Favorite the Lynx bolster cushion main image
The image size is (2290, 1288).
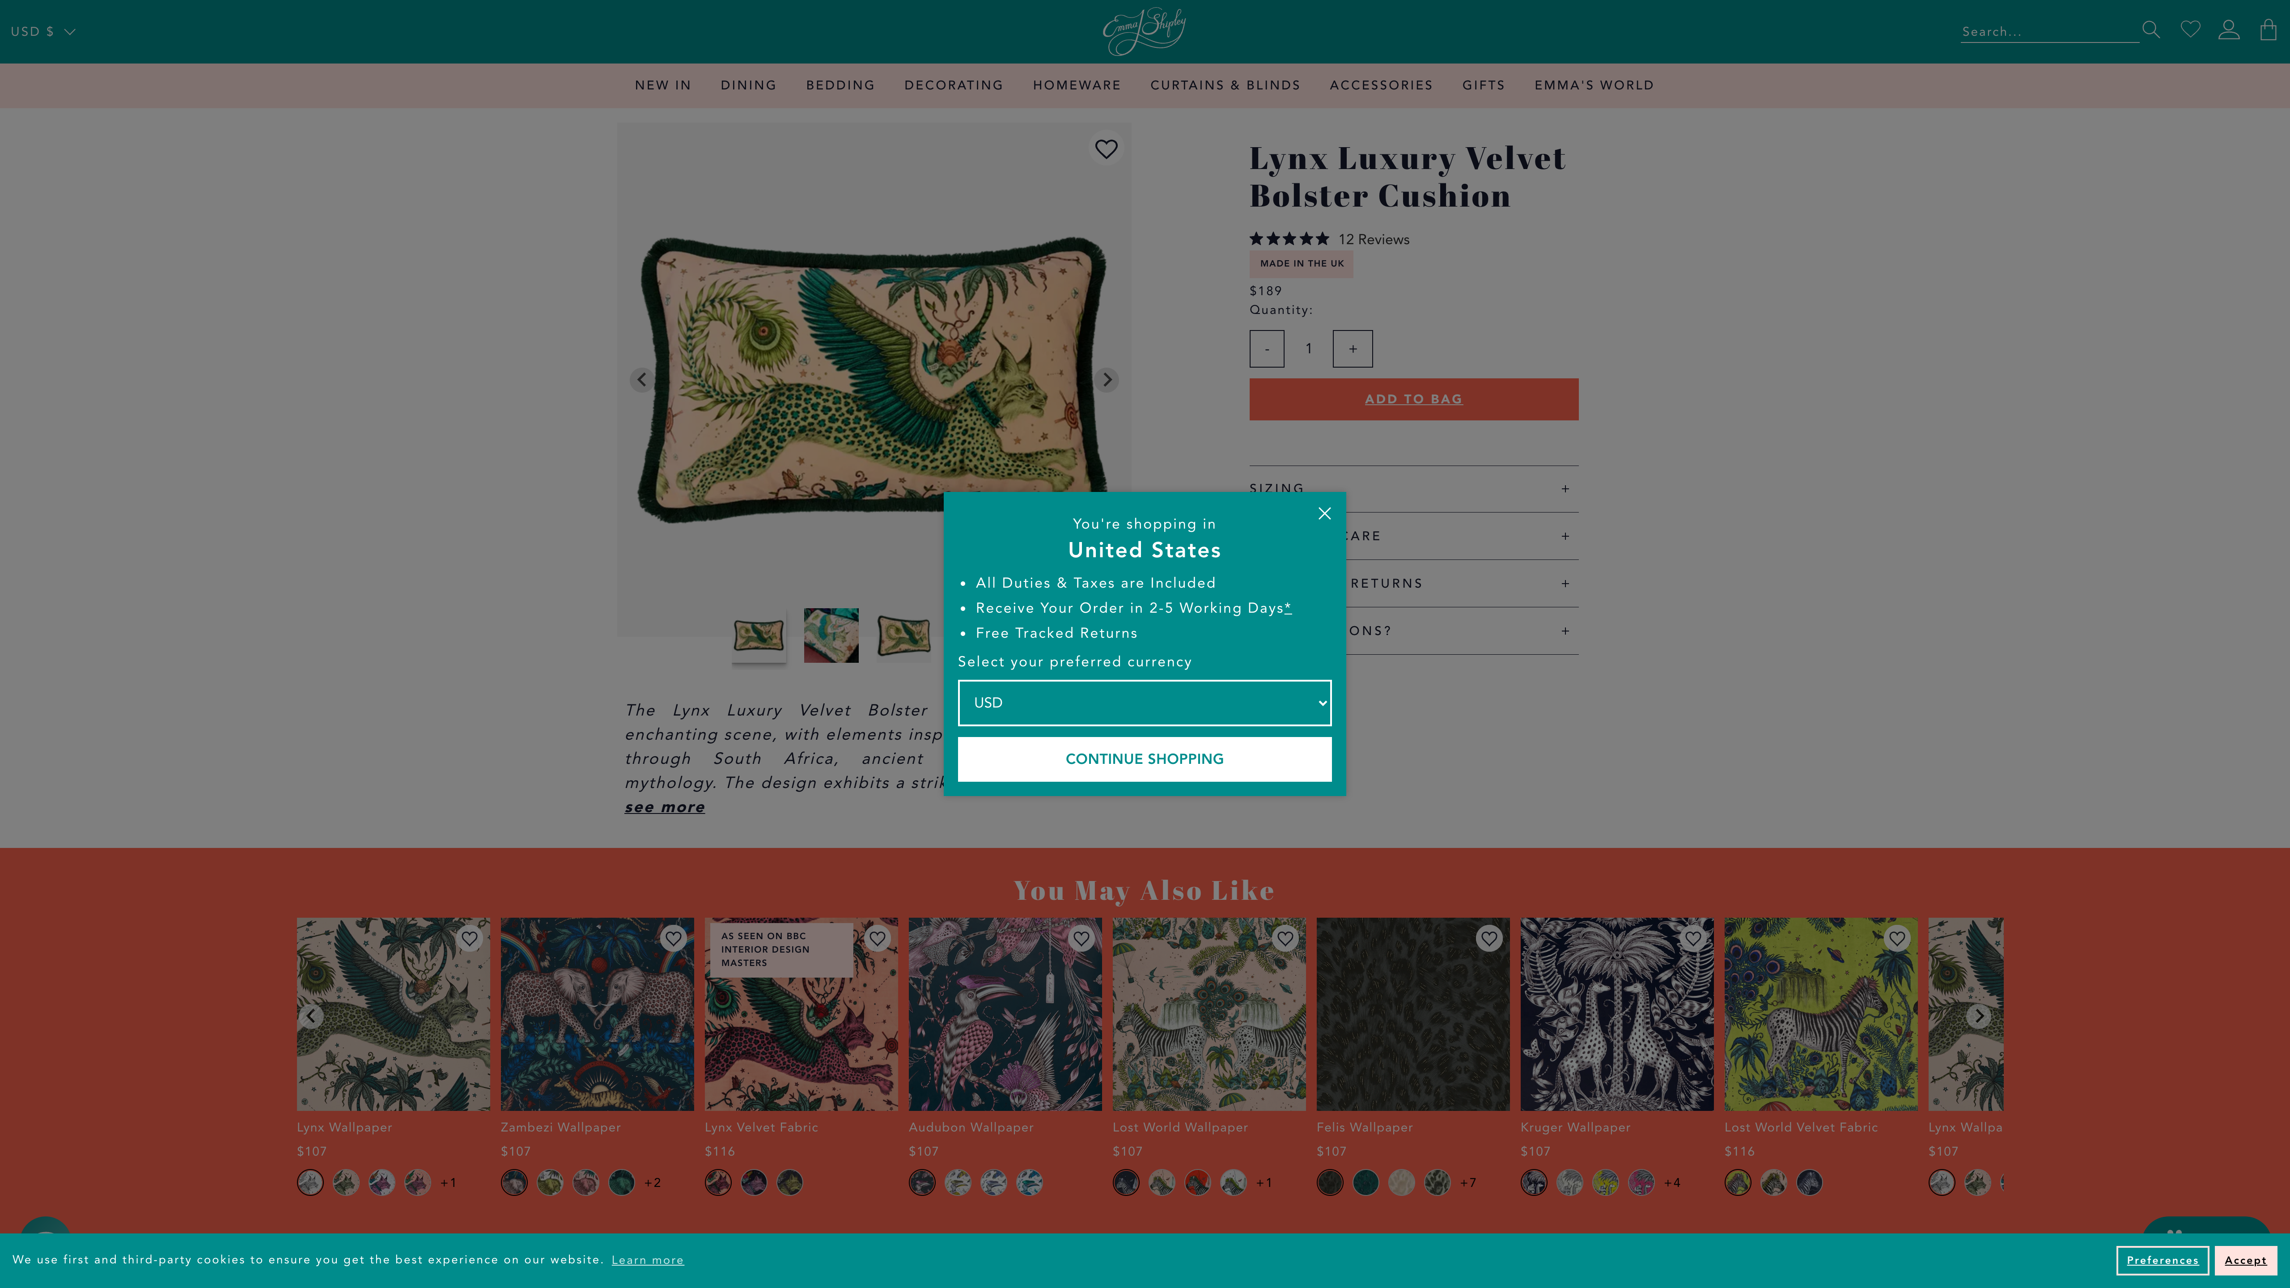[x=1106, y=149]
